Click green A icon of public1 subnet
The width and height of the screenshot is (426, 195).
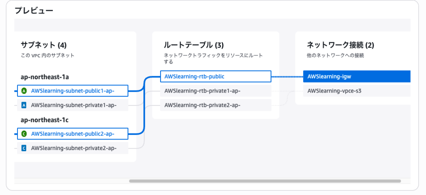pos(24,90)
